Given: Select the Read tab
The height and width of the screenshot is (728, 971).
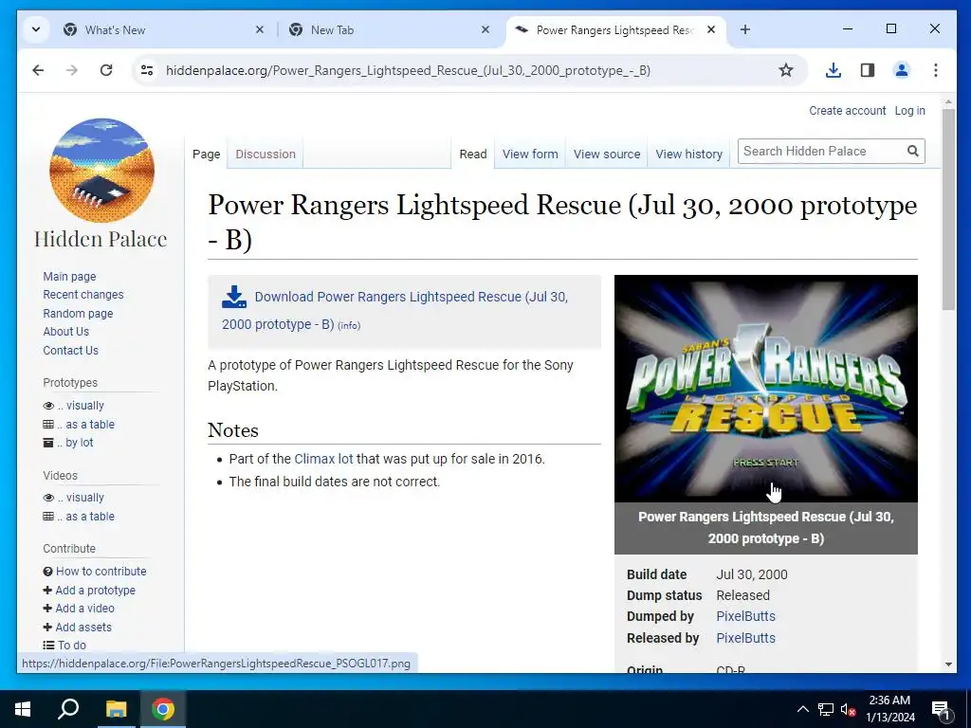Looking at the screenshot, I should (473, 155).
